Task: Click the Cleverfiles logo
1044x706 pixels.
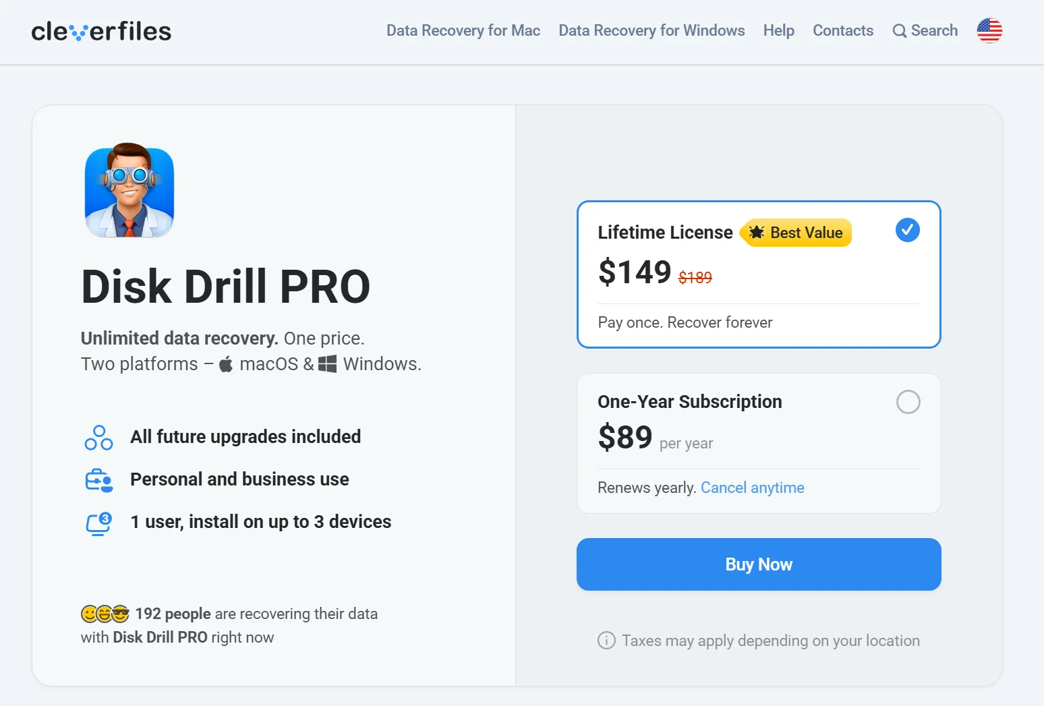Action: [x=101, y=31]
